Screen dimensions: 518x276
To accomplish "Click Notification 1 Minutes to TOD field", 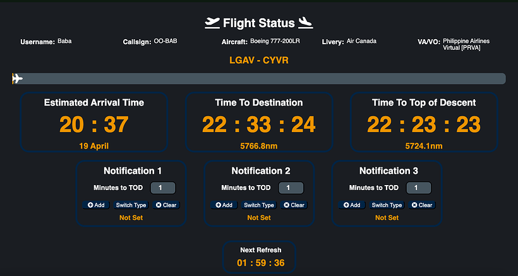I will [x=162, y=188].
